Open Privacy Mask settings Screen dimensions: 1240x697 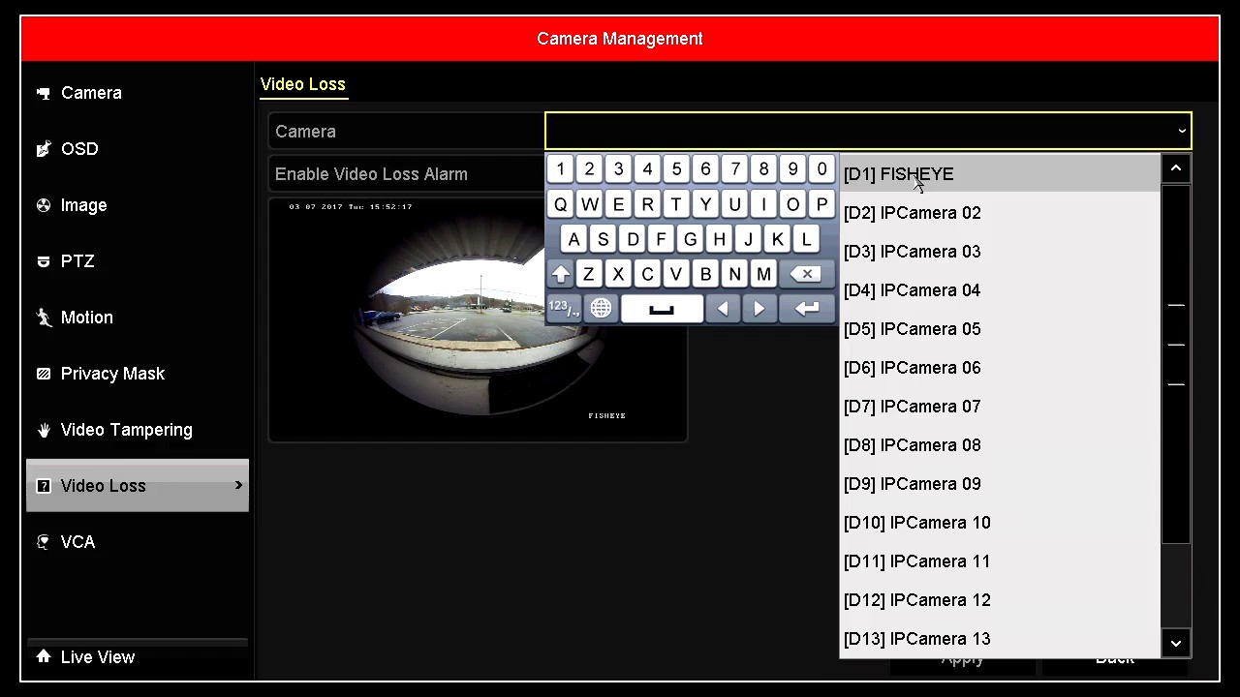tap(112, 374)
